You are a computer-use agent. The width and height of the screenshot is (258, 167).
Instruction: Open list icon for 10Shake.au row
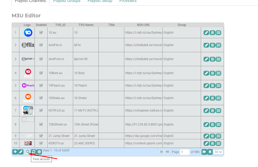point(219,98)
